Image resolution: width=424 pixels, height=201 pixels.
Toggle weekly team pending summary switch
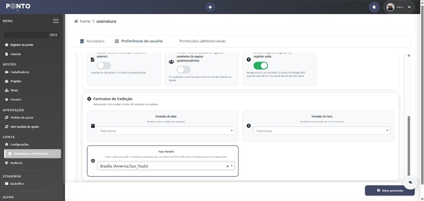coord(183,70)
